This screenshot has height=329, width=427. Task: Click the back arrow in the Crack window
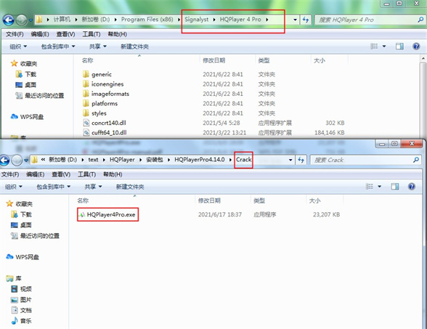pyautogui.click(x=4, y=160)
